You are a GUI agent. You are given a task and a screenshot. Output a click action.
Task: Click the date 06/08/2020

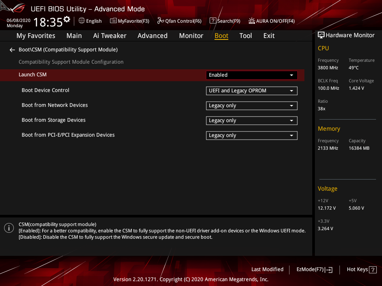19,20
